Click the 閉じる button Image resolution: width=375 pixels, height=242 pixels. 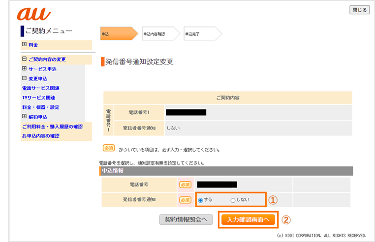359,10
